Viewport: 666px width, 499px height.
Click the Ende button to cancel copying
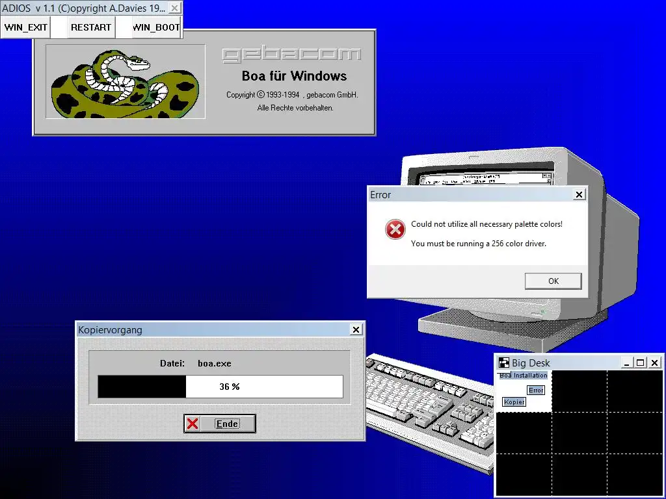220,424
